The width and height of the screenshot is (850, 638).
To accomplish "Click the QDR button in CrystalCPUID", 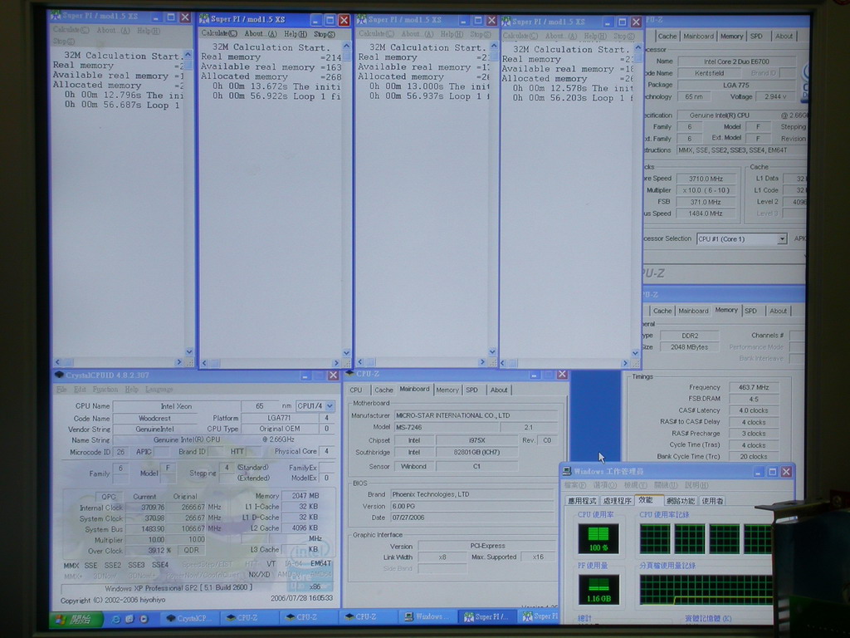I will [191, 550].
